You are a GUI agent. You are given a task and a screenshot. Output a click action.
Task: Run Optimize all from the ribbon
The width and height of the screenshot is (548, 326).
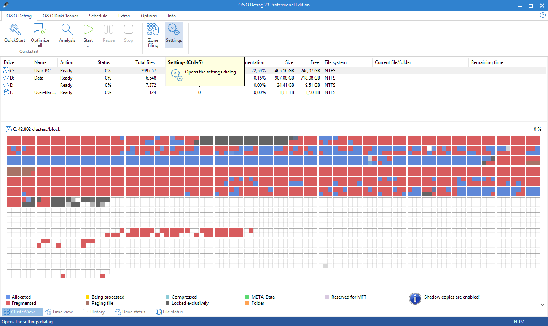[x=40, y=30]
